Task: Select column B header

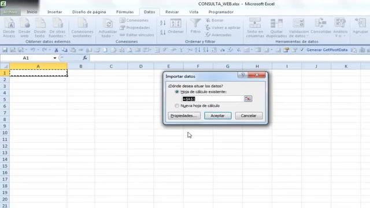Action: (x=81, y=66)
